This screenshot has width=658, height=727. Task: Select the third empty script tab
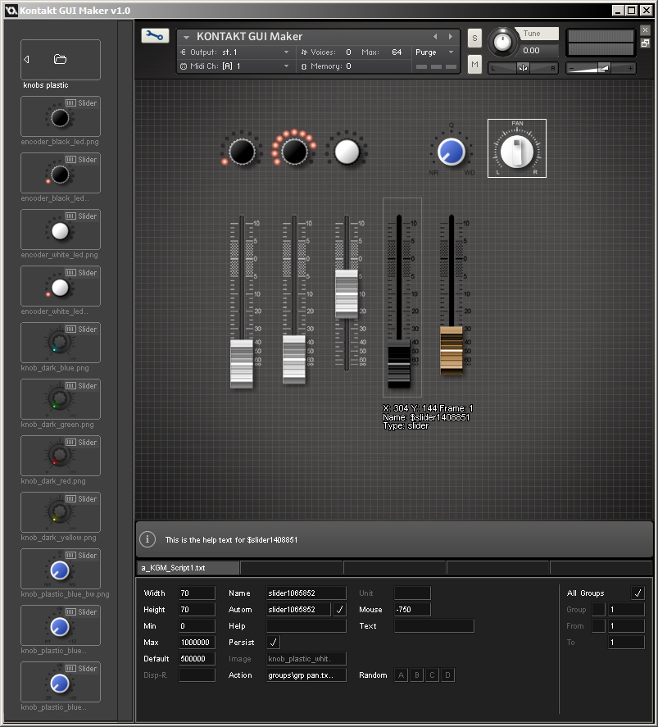point(395,567)
